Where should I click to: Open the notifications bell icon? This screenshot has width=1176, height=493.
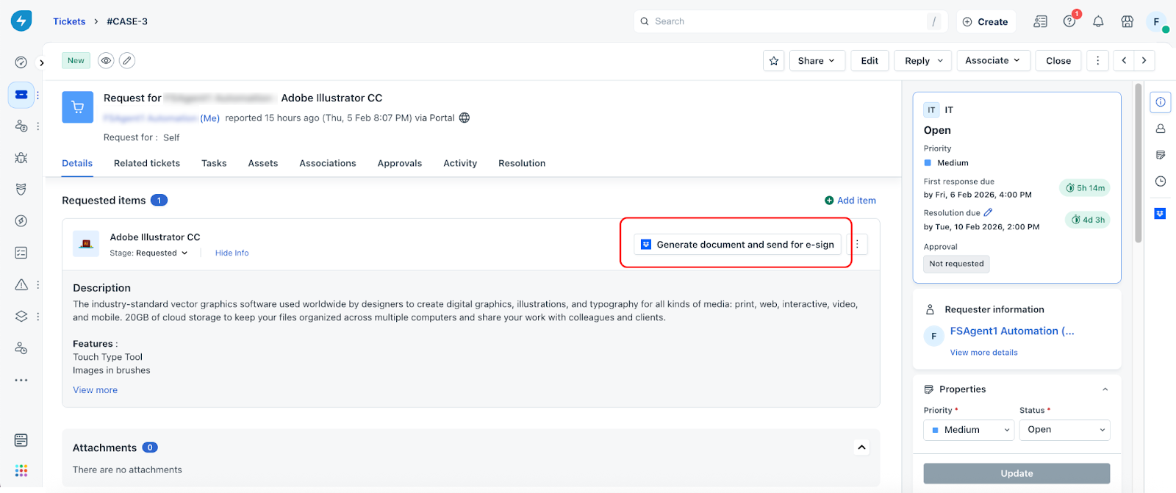(1098, 22)
